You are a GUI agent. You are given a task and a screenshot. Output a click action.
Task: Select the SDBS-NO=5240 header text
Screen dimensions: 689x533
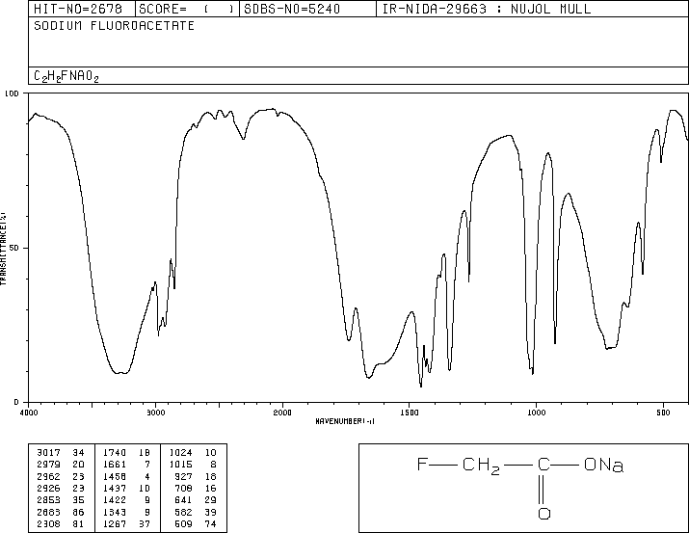pyautogui.click(x=292, y=9)
